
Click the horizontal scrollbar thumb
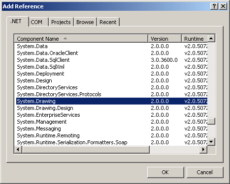86,150
